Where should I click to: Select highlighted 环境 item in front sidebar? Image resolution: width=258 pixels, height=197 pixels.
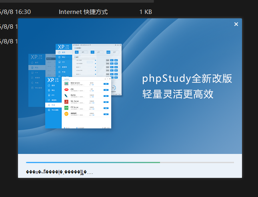point(52,105)
